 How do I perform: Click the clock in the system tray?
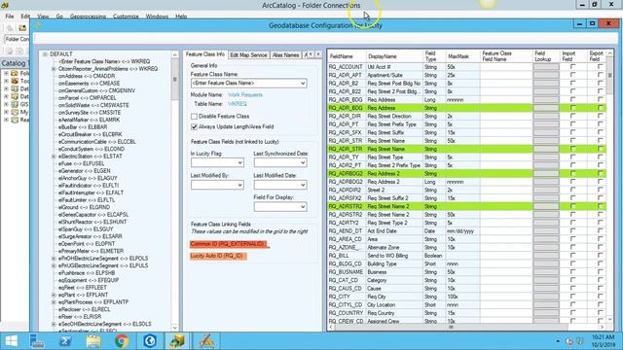pos(603,341)
